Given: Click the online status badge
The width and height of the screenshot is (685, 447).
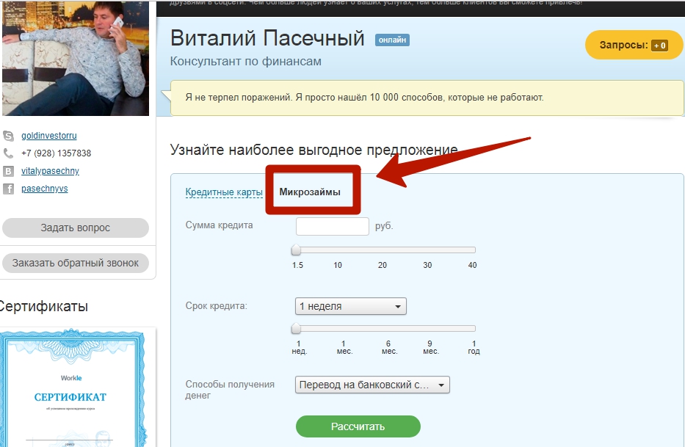Looking at the screenshot, I should pos(392,40).
